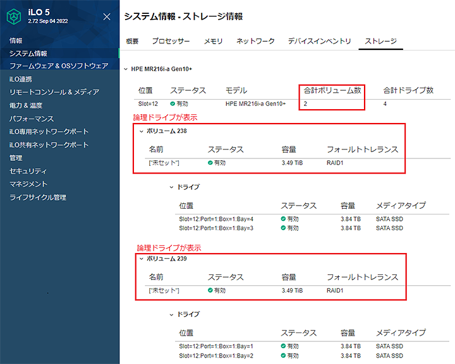Switch to the プロセッサー tab
Screen dimensions: 455x364
[171, 41]
